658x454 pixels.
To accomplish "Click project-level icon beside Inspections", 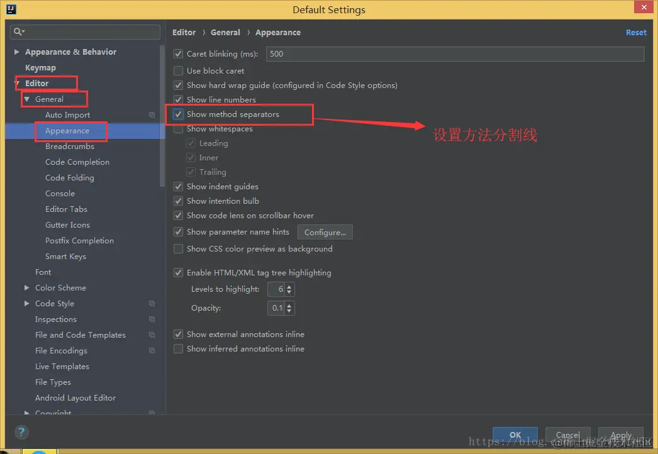I will point(152,319).
